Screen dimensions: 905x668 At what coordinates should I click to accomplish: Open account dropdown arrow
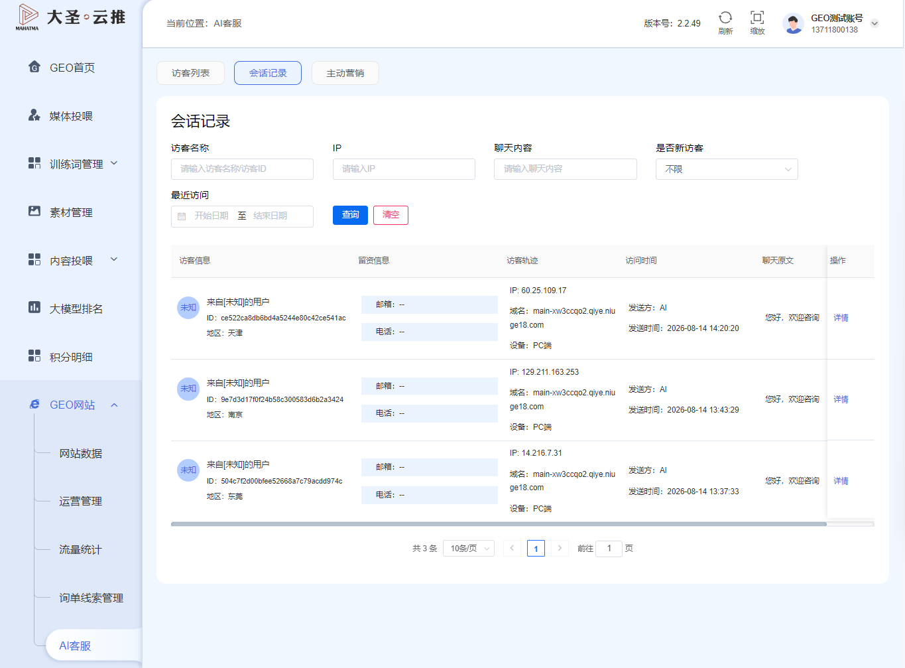click(875, 23)
